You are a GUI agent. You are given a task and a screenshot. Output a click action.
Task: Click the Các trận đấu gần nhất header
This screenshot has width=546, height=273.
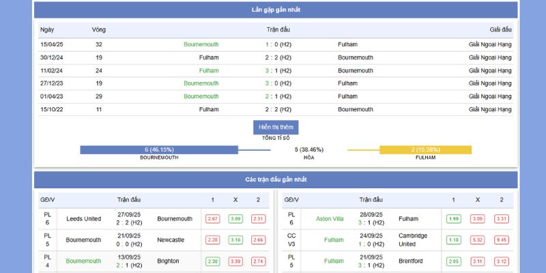(276, 179)
